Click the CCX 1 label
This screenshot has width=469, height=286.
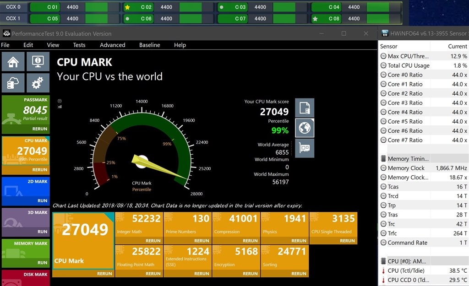(13, 18)
